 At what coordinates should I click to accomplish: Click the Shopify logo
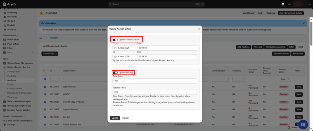pyautogui.click(x=10, y=4)
